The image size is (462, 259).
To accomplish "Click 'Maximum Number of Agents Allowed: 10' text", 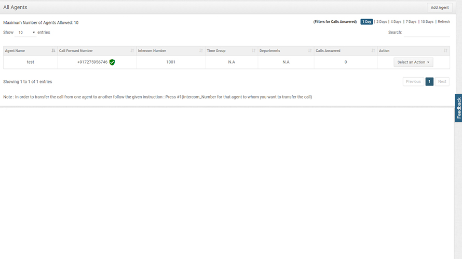I will pyautogui.click(x=40, y=23).
